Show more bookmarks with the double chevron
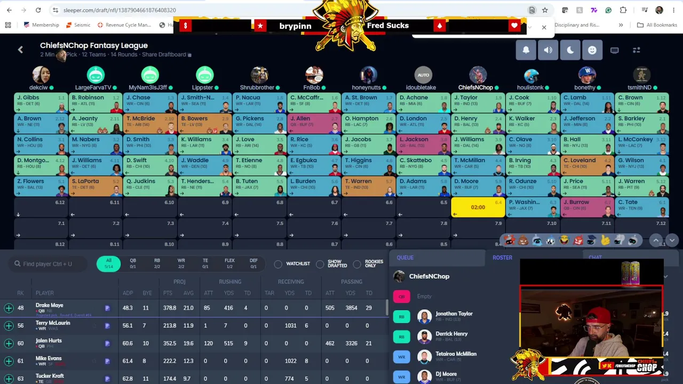 click(621, 25)
